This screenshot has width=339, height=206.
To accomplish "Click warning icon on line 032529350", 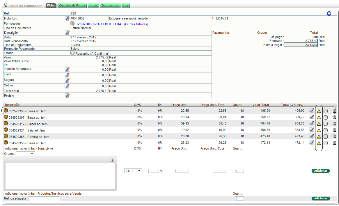I will (x=319, y=111).
